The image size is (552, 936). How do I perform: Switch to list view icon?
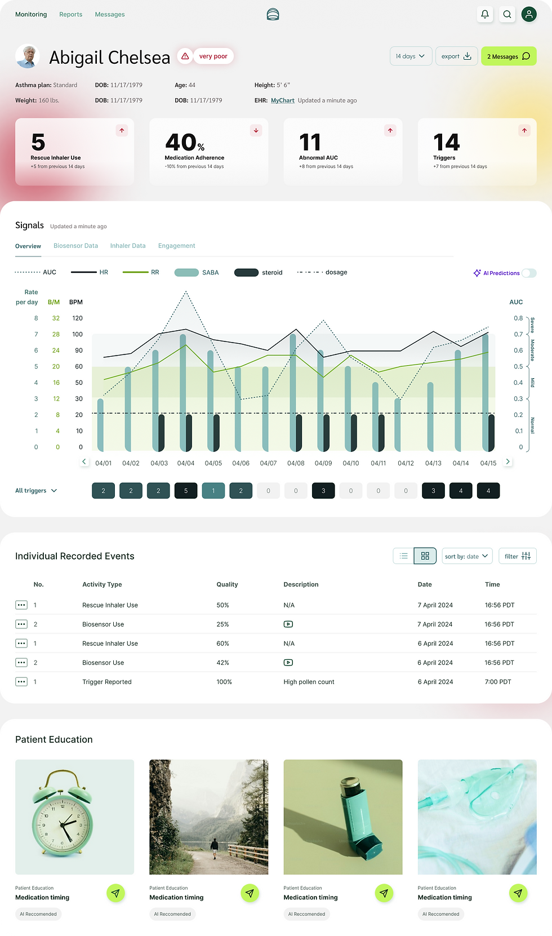(x=403, y=556)
